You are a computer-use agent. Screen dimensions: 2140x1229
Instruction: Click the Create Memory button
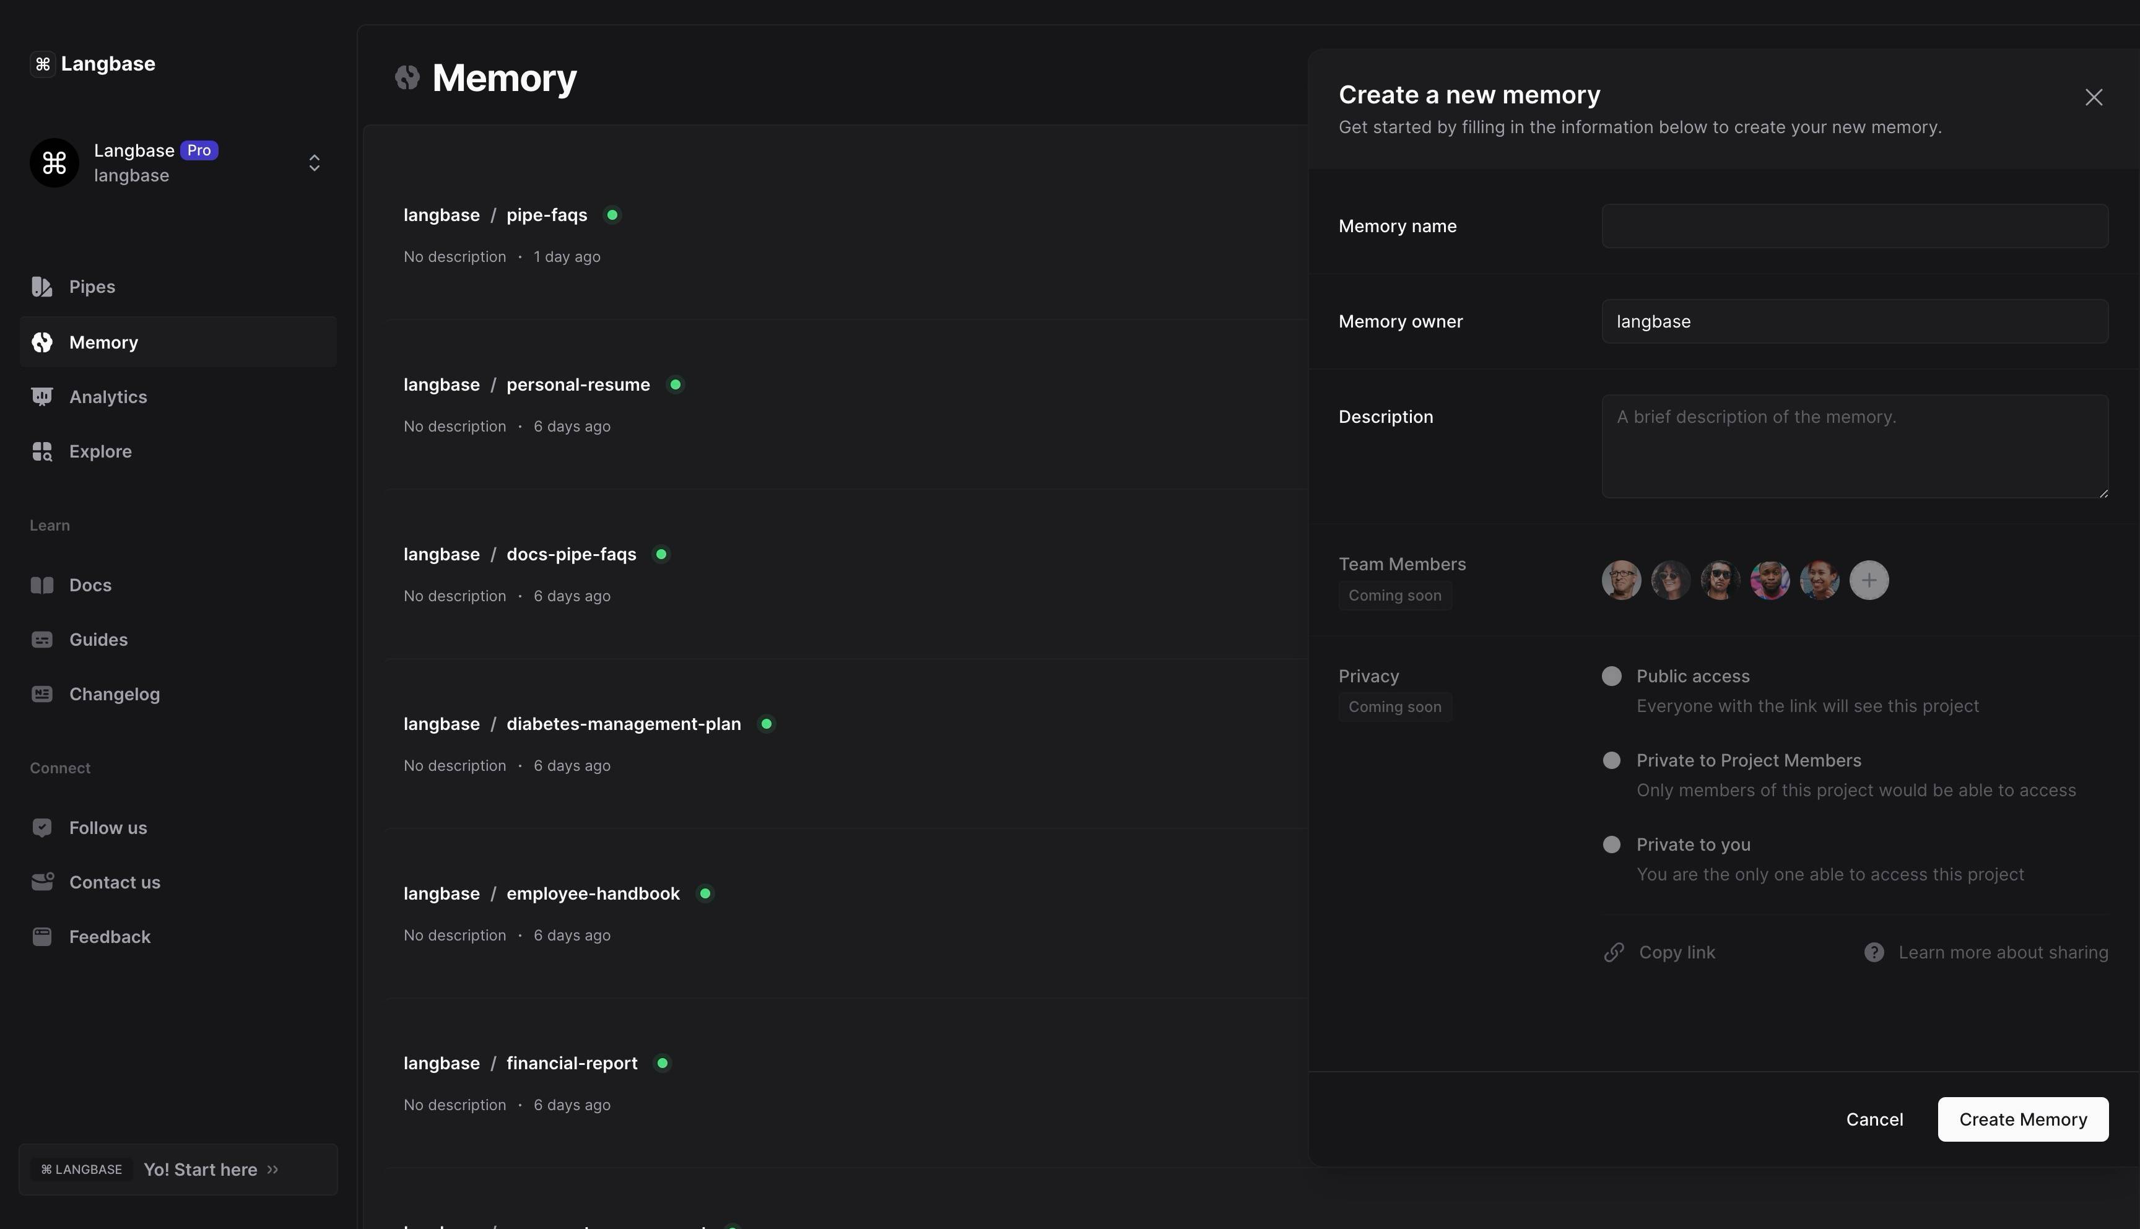pyautogui.click(x=2022, y=1118)
